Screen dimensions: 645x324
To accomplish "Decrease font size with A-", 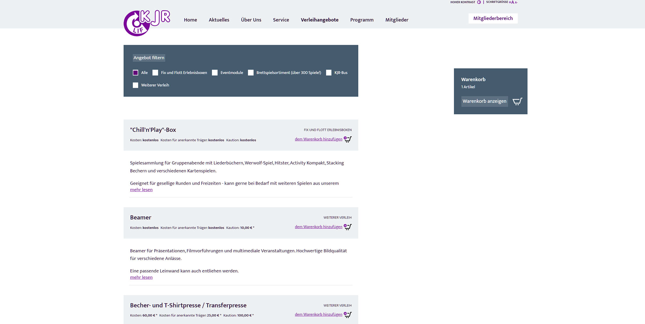I will click(516, 3).
